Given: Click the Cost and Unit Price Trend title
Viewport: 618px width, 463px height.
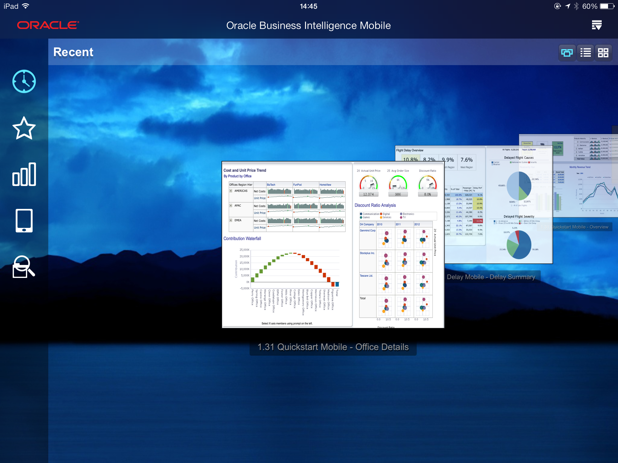Looking at the screenshot, I should point(245,170).
